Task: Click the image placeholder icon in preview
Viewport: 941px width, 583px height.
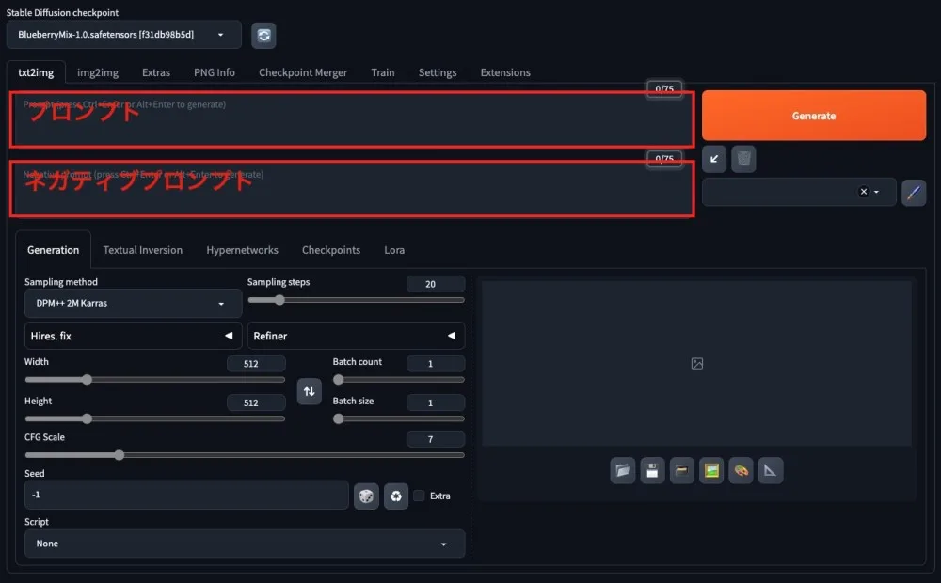Action: [696, 364]
